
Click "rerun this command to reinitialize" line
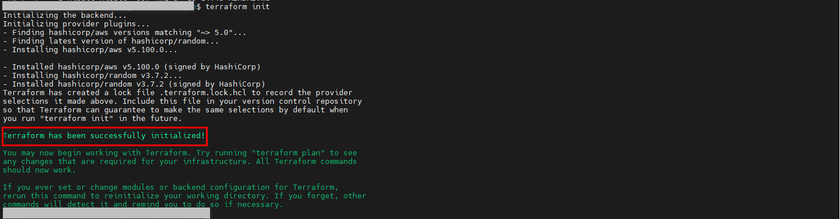184,196
